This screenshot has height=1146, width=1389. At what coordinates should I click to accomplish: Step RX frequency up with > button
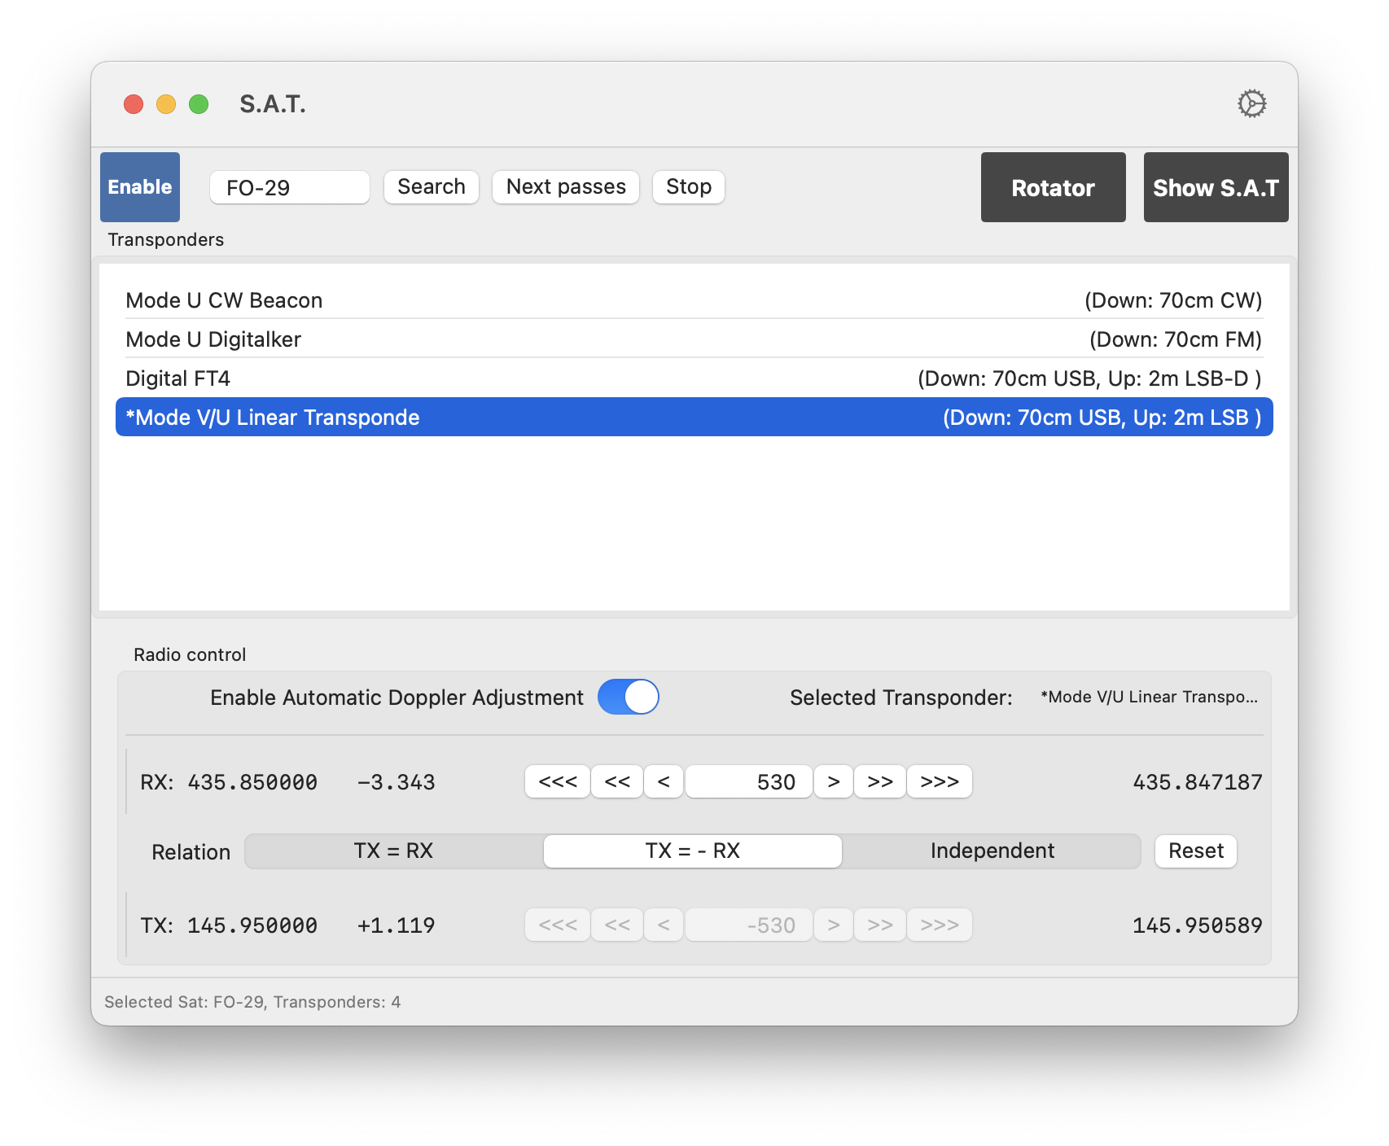(x=834, y=781)
